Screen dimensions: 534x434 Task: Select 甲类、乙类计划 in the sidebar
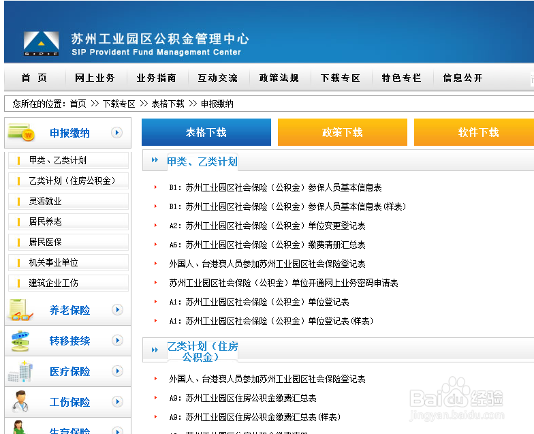coord(68,160)
